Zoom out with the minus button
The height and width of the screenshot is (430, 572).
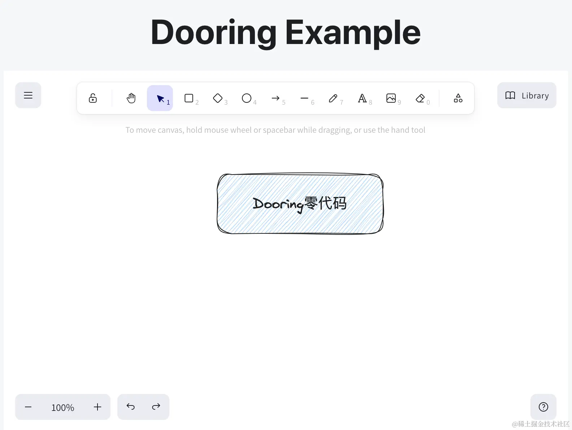tap(28, 407)
